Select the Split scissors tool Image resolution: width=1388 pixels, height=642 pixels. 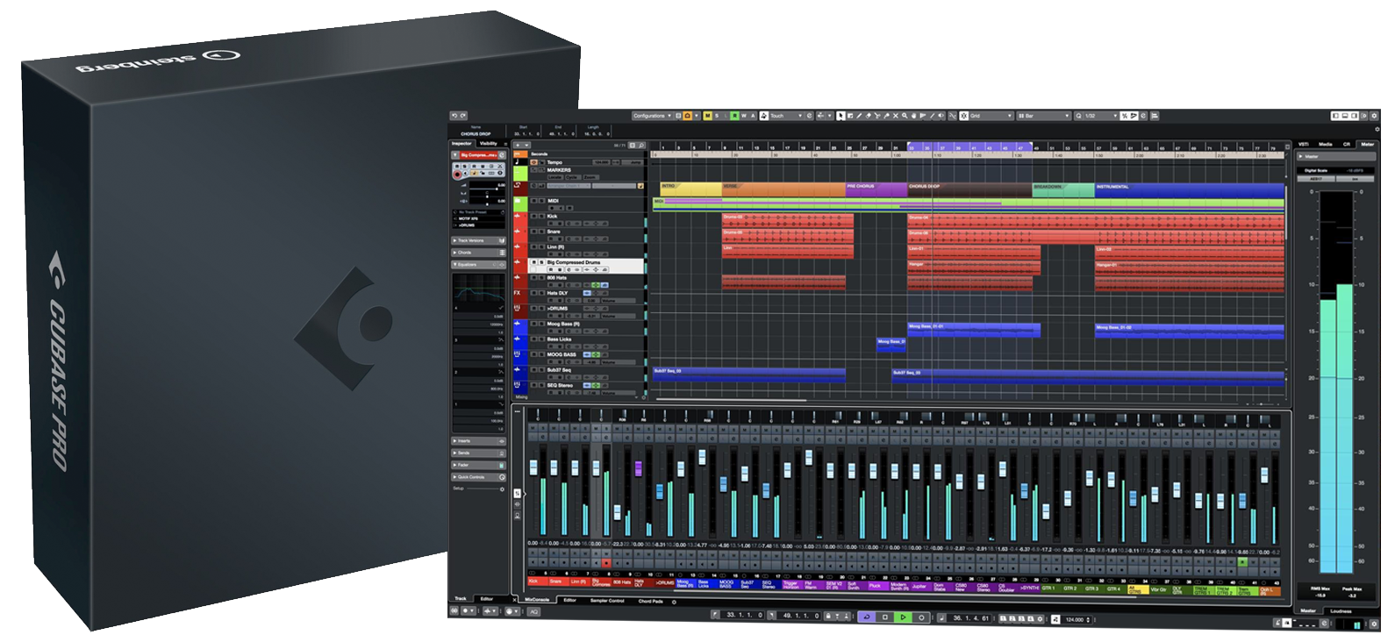click(877, 116)
